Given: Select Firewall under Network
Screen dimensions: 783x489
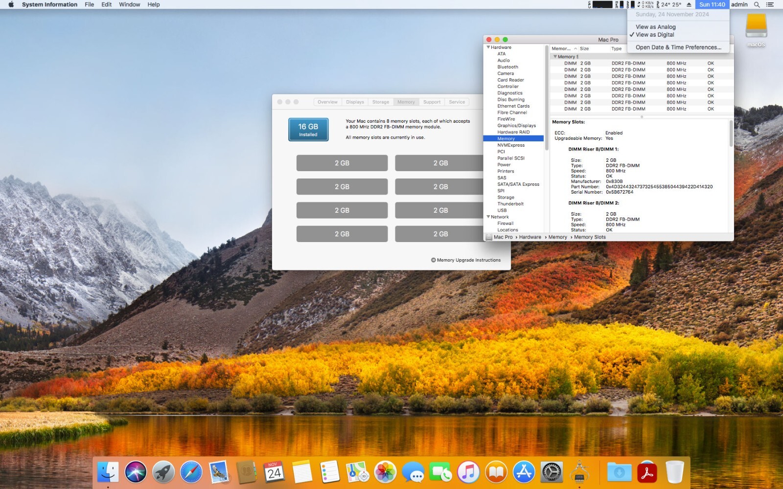Looking at the screenshot, I should pyautogui.click(x=506, y=223).
